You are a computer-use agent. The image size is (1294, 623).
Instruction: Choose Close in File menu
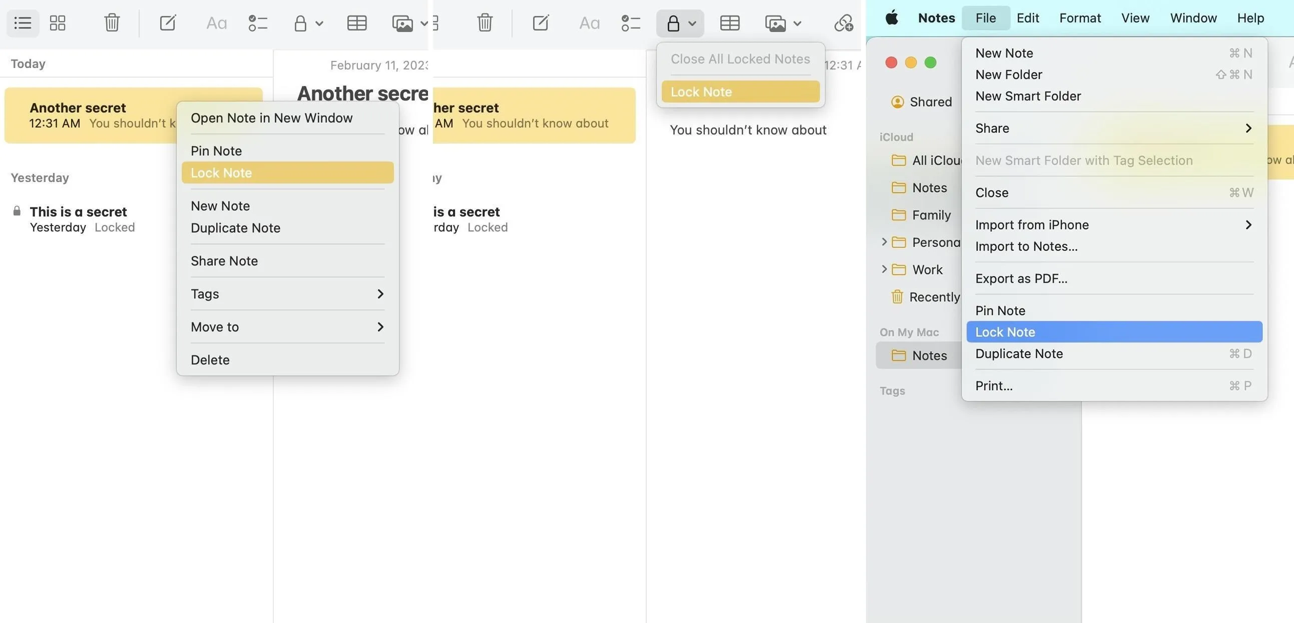(1114, 192)
